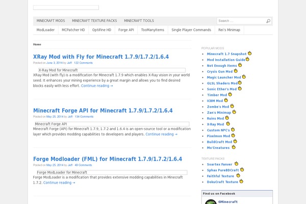Open Not Enough Items sidebar link
The image size is (306, 204).
(x=222, y=66)
